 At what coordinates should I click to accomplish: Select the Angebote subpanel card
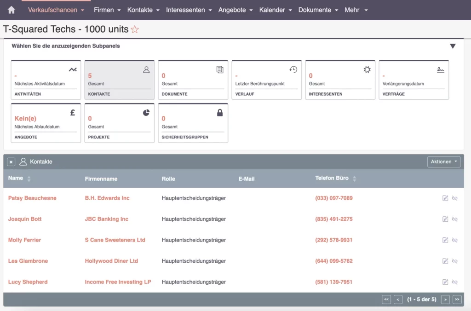click(x=46, y=123)
